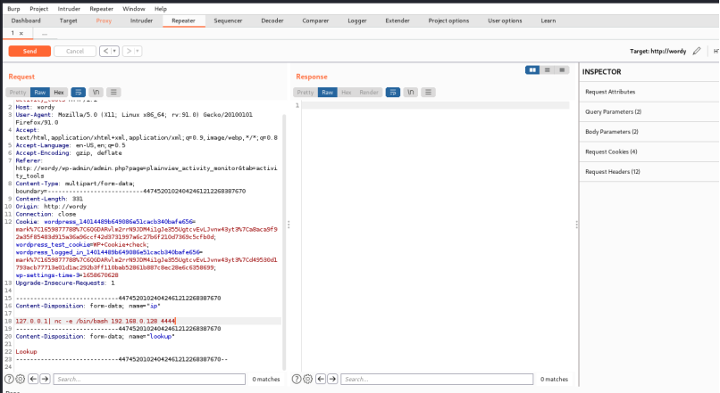The image size is (720, 393).
Task: Switch to the Decoder tab
Action: coord(272,20)
